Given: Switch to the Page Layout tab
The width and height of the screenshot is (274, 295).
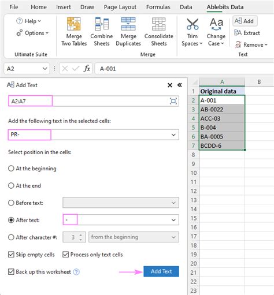Looking at the screenshot, I should click(x=120, y=7).
